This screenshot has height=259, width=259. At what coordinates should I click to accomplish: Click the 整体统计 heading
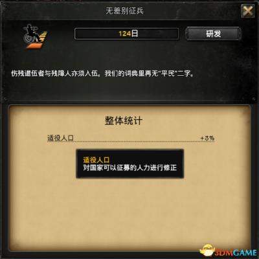point(124,120)
